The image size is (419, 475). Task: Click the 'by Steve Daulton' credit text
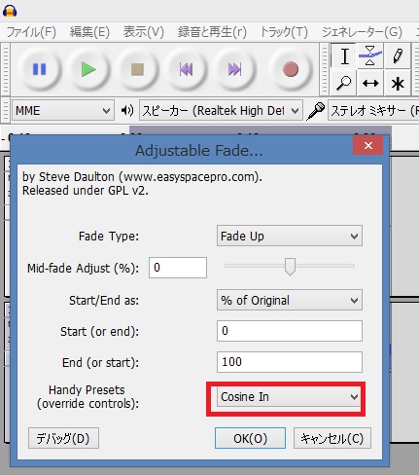[x=142, y=177]
